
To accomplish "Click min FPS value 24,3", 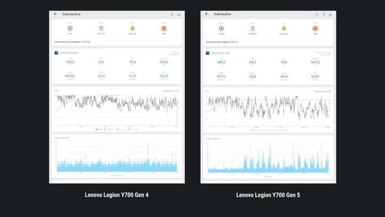I will click(253, 62).
